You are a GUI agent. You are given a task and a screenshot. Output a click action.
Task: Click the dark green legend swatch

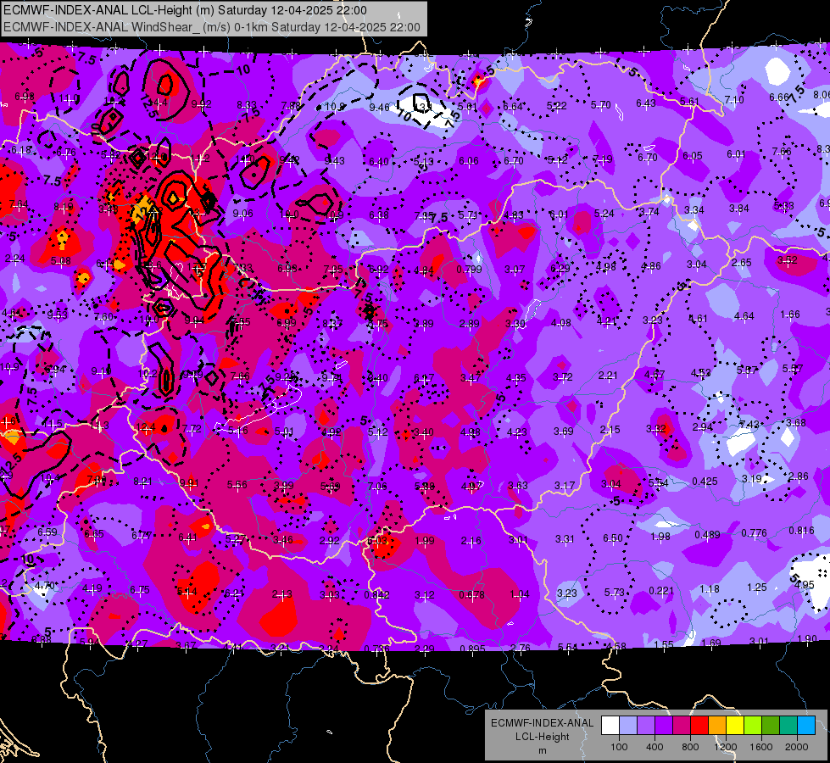point(771,726)
